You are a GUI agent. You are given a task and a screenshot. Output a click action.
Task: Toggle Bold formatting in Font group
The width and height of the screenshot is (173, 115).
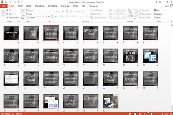coord(38,16)
